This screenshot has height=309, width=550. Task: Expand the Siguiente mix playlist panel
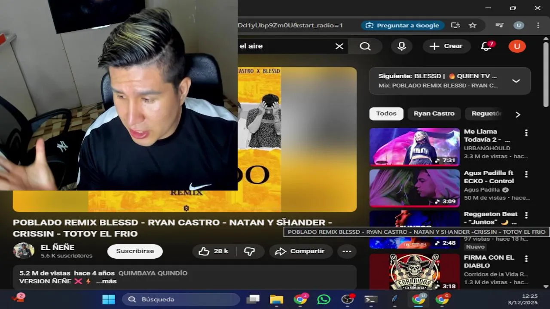point(516,81)
